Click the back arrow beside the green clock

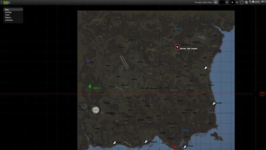click(x=1, y=2)
